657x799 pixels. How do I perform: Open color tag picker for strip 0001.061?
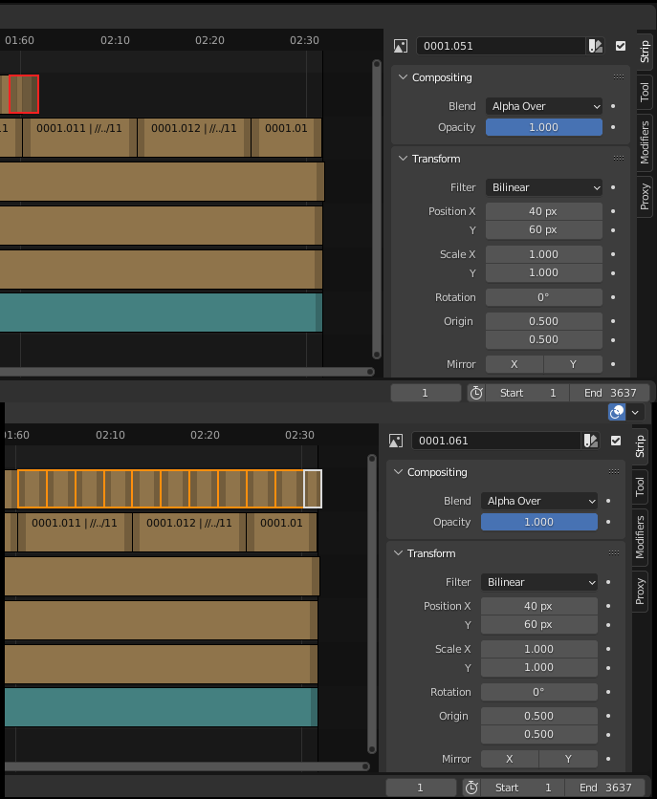(591, 441)
